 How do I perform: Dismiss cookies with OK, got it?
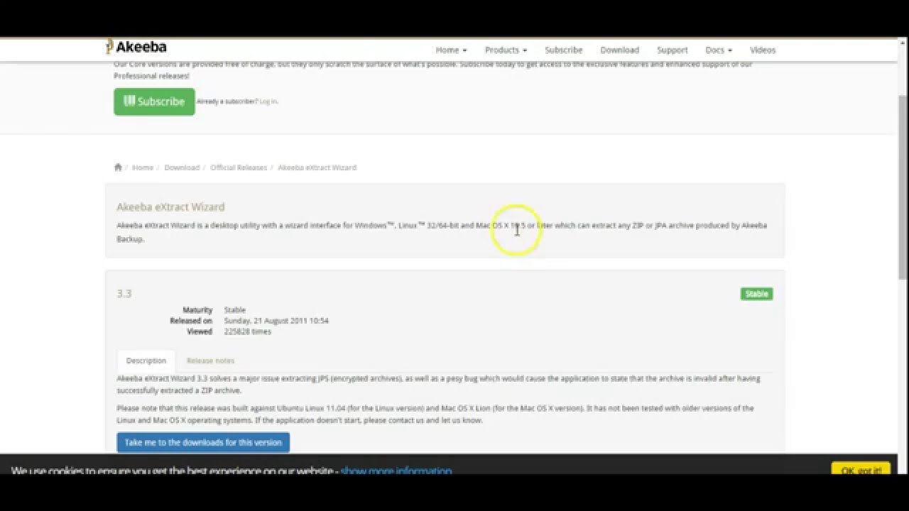[x=861, y=470]
